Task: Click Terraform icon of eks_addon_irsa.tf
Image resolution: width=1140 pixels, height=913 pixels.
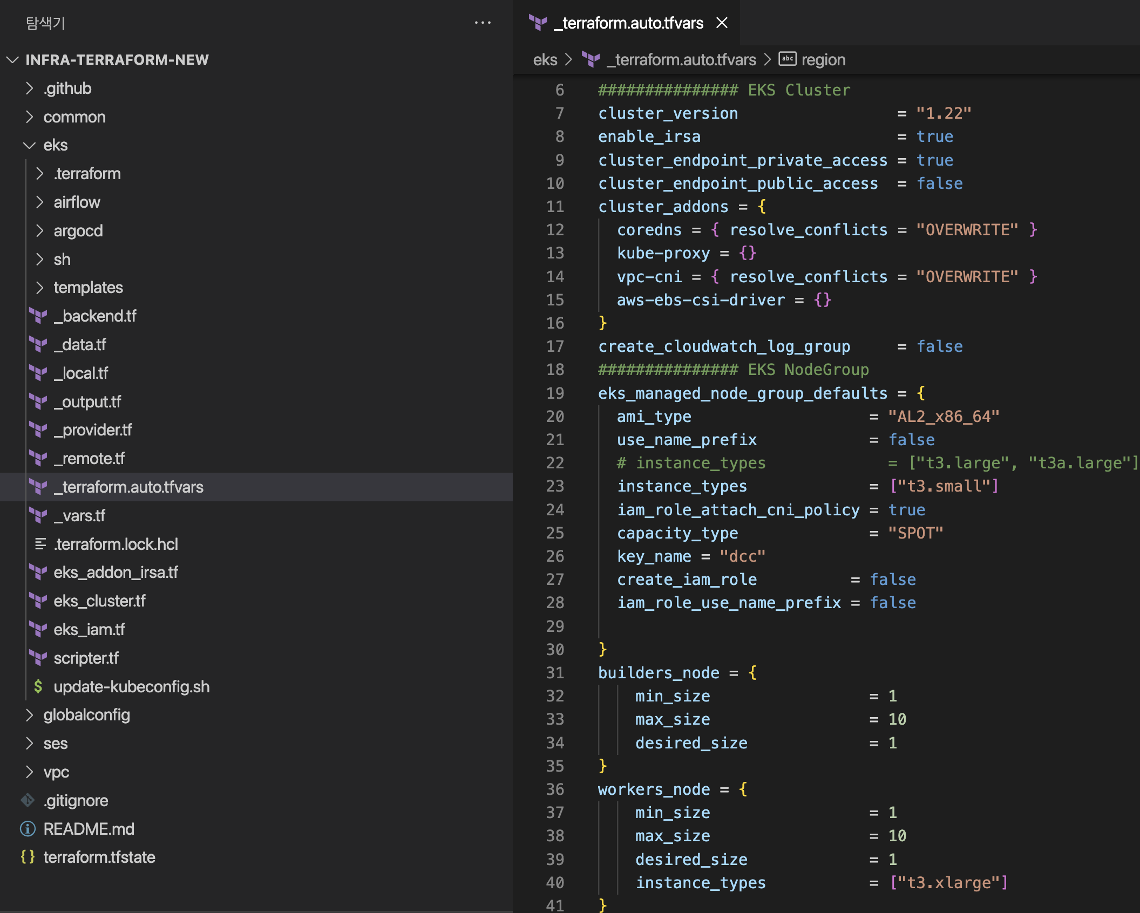Action: pos(38,573)
